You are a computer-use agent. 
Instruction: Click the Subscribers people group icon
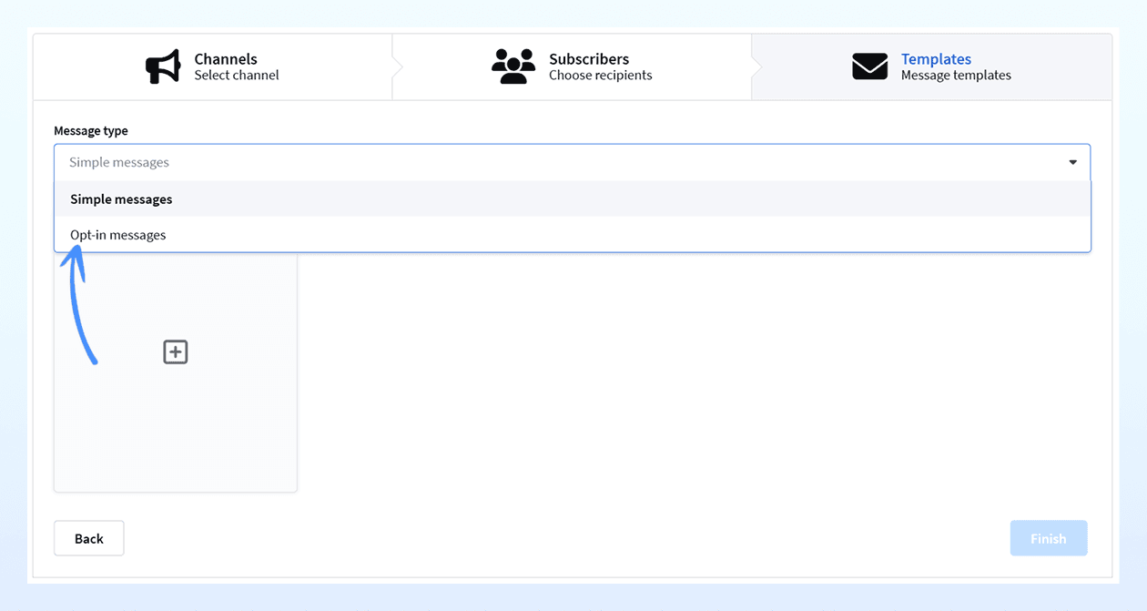pos(513,66)
